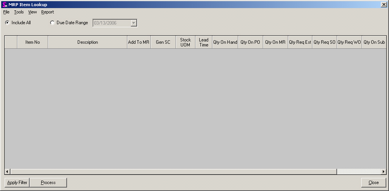Click the Apply Filter button
The height and width of the screenshot is (191, 389).
click(17, 182)
